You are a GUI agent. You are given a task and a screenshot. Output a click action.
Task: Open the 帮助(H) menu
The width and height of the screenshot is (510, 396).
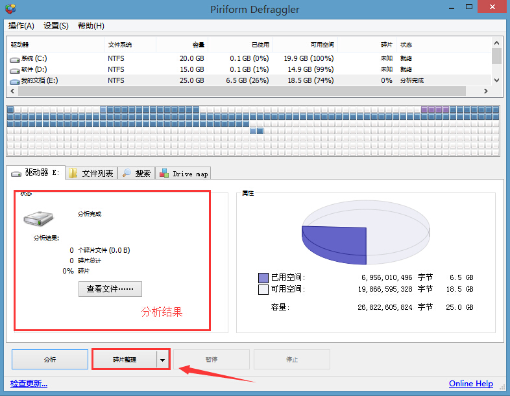click(91, 26)
